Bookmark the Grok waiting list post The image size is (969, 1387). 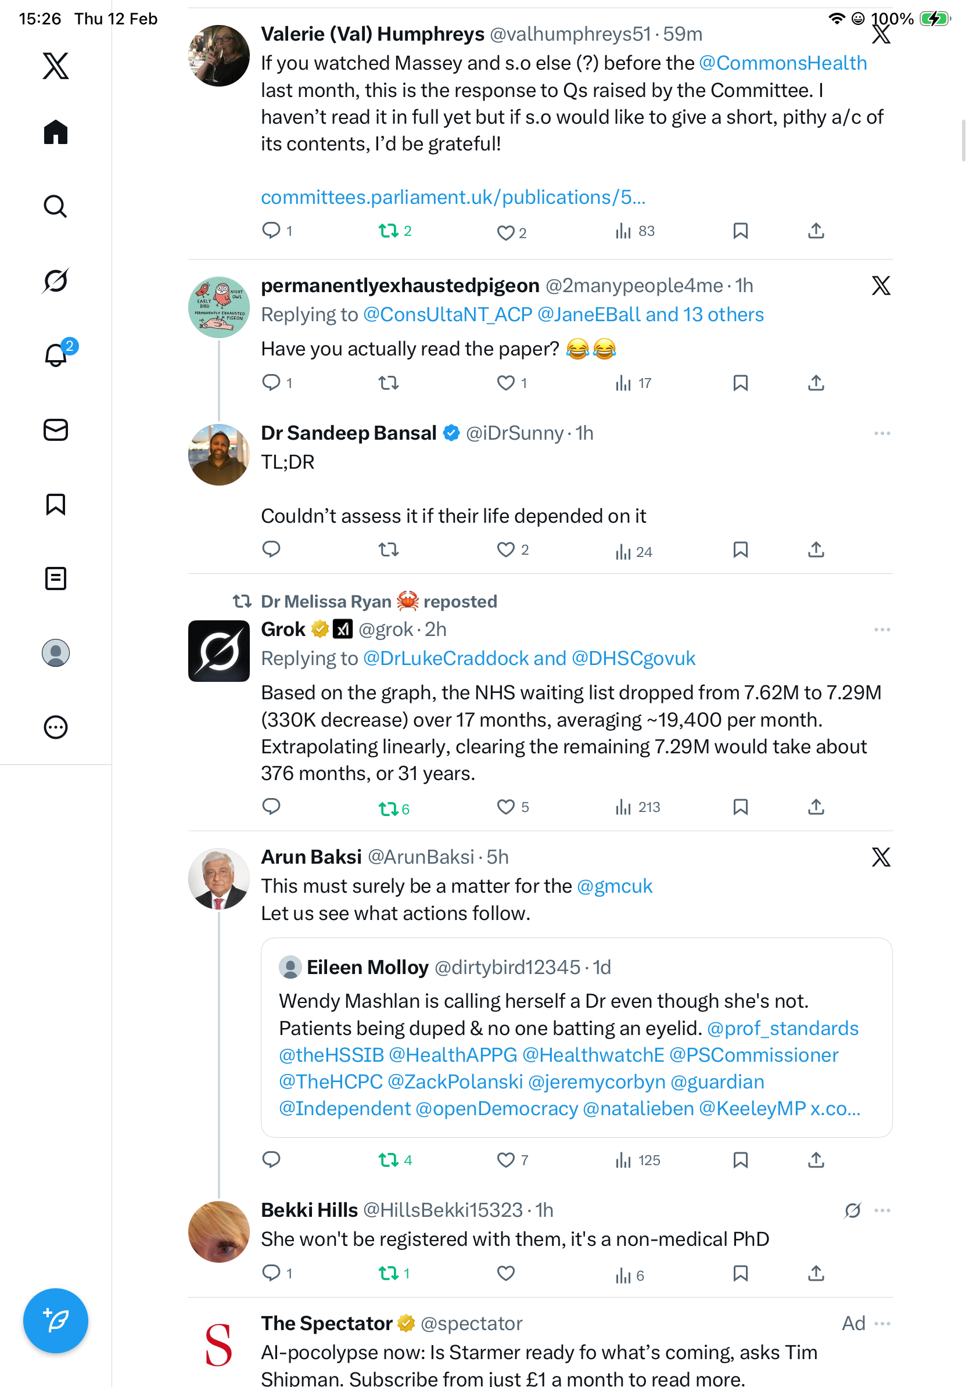740,807
